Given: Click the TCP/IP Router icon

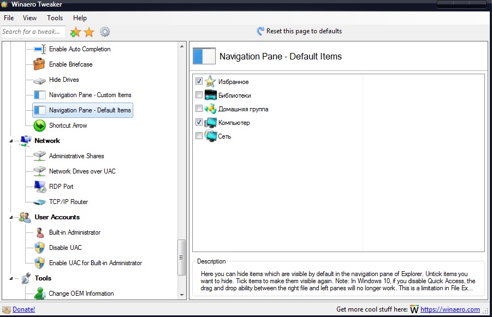Looking at the screenshot, I should click(x=39, y=202).
